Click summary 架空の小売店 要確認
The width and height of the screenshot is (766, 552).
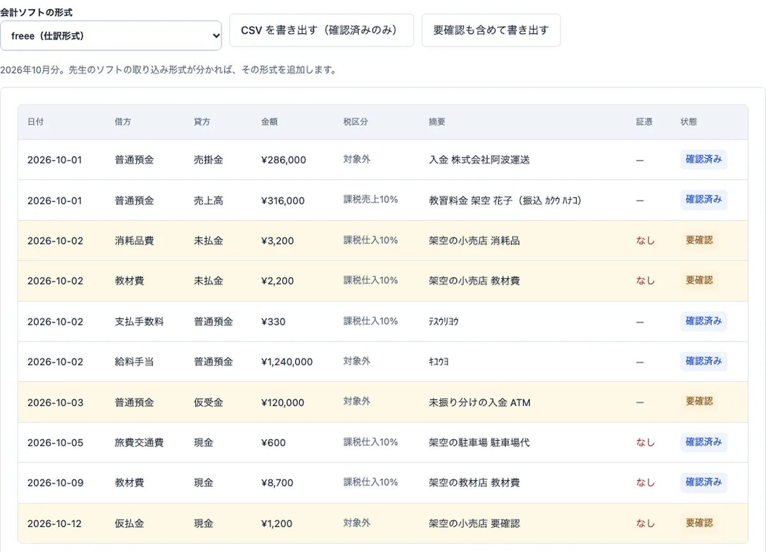(474, 524)
